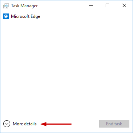Screen dimensions: 133x133
Task: Click the Task Manager icon in title bar
Action: click(x=6, y=6)
